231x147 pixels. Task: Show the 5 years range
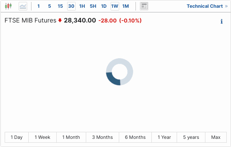[191, 137]
